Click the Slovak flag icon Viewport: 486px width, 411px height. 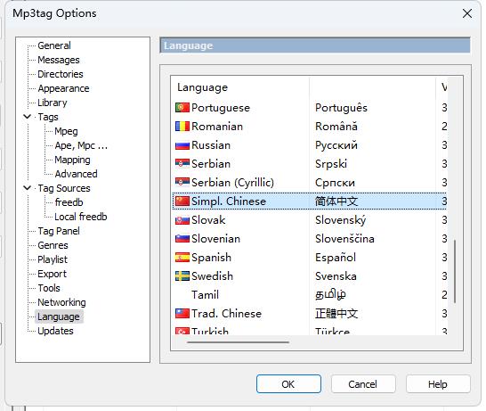click(182, 220)
